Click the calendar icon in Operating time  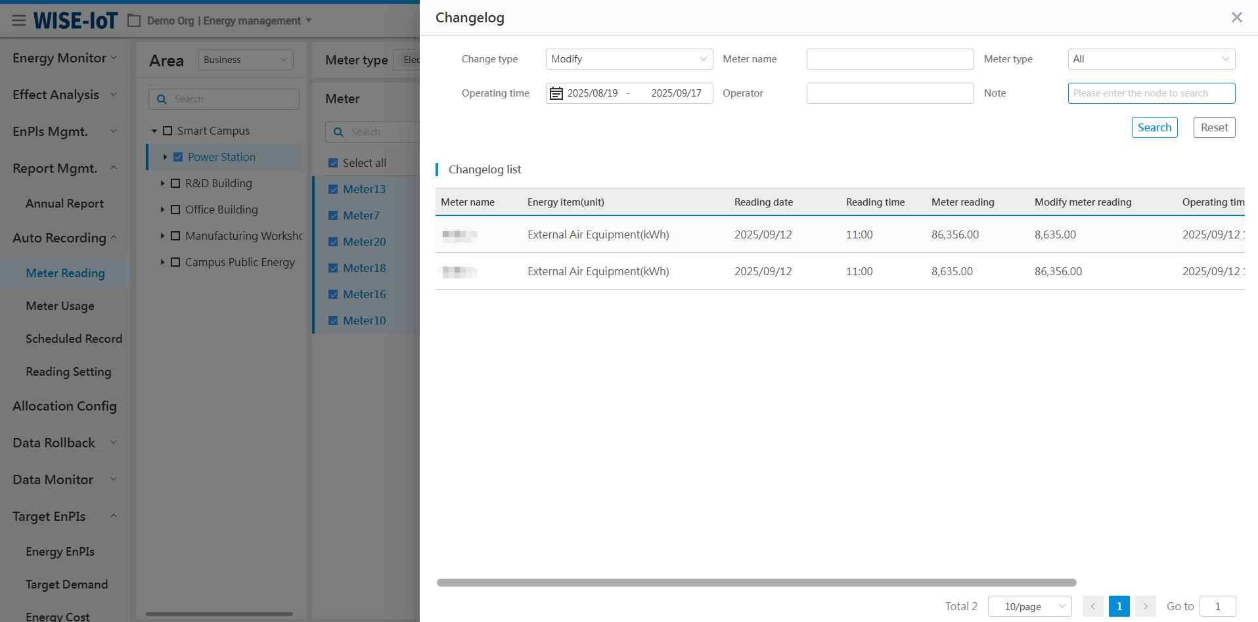click(x=556, y=93)
